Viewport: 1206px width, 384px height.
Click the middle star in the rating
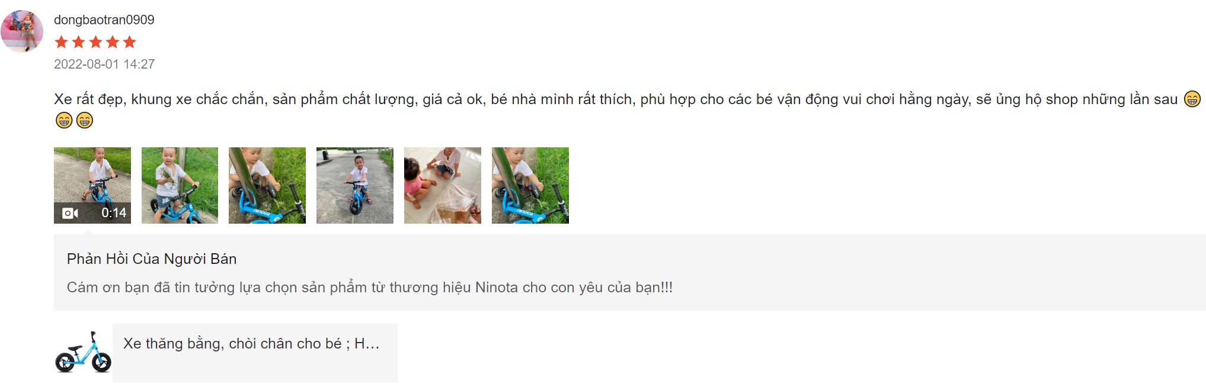click(x=95, y=42)
